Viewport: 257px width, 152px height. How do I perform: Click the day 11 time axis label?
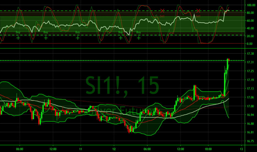pos(81,149)
